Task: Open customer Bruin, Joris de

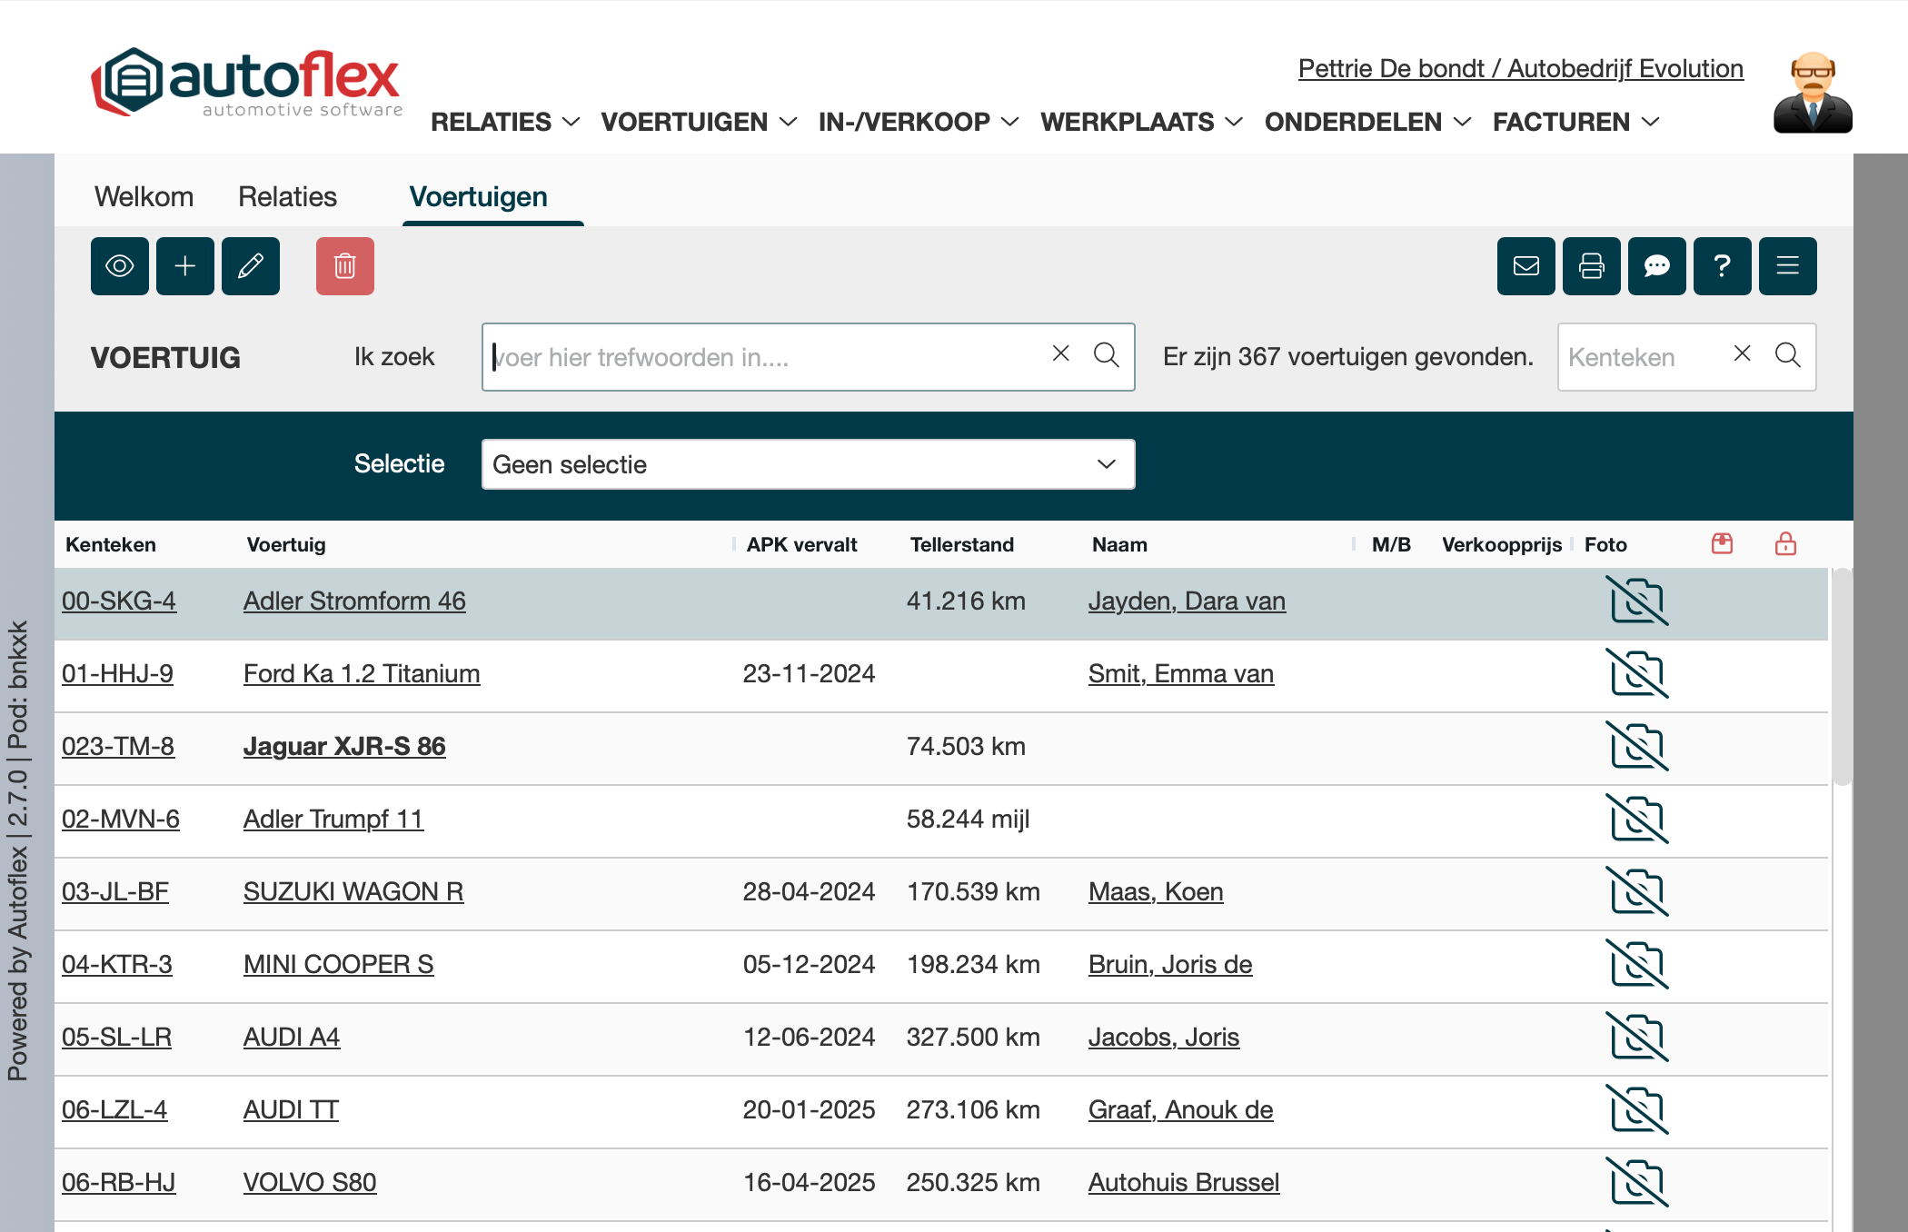Action: [1170, 965]
